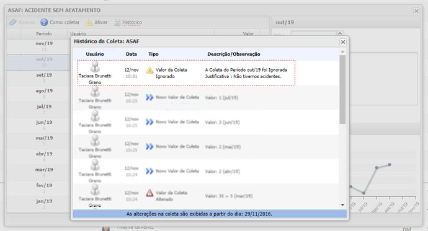Select the set/19 period row
Viewport: 428px width, 231px height.
pos(38,78)
